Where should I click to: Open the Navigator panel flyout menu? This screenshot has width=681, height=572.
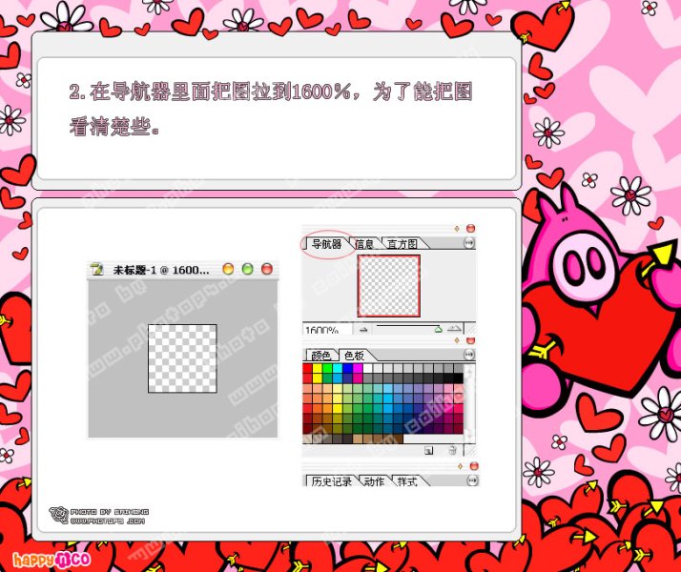tap(468, 244)
